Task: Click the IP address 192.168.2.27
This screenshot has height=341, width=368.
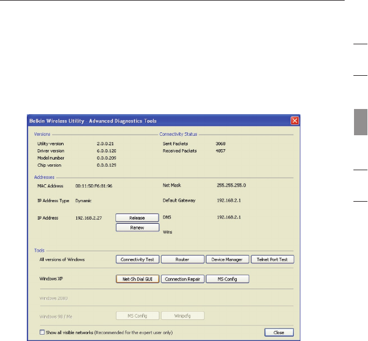Action: (x=88, y=217)
